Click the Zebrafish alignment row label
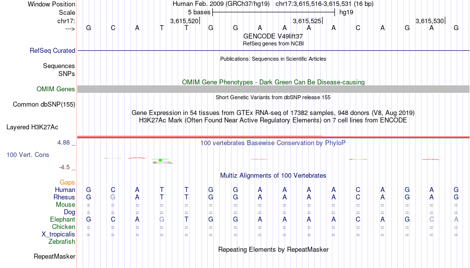Image resolution: width=470 pixels, height=268 pixels. [x=62, y=242]
